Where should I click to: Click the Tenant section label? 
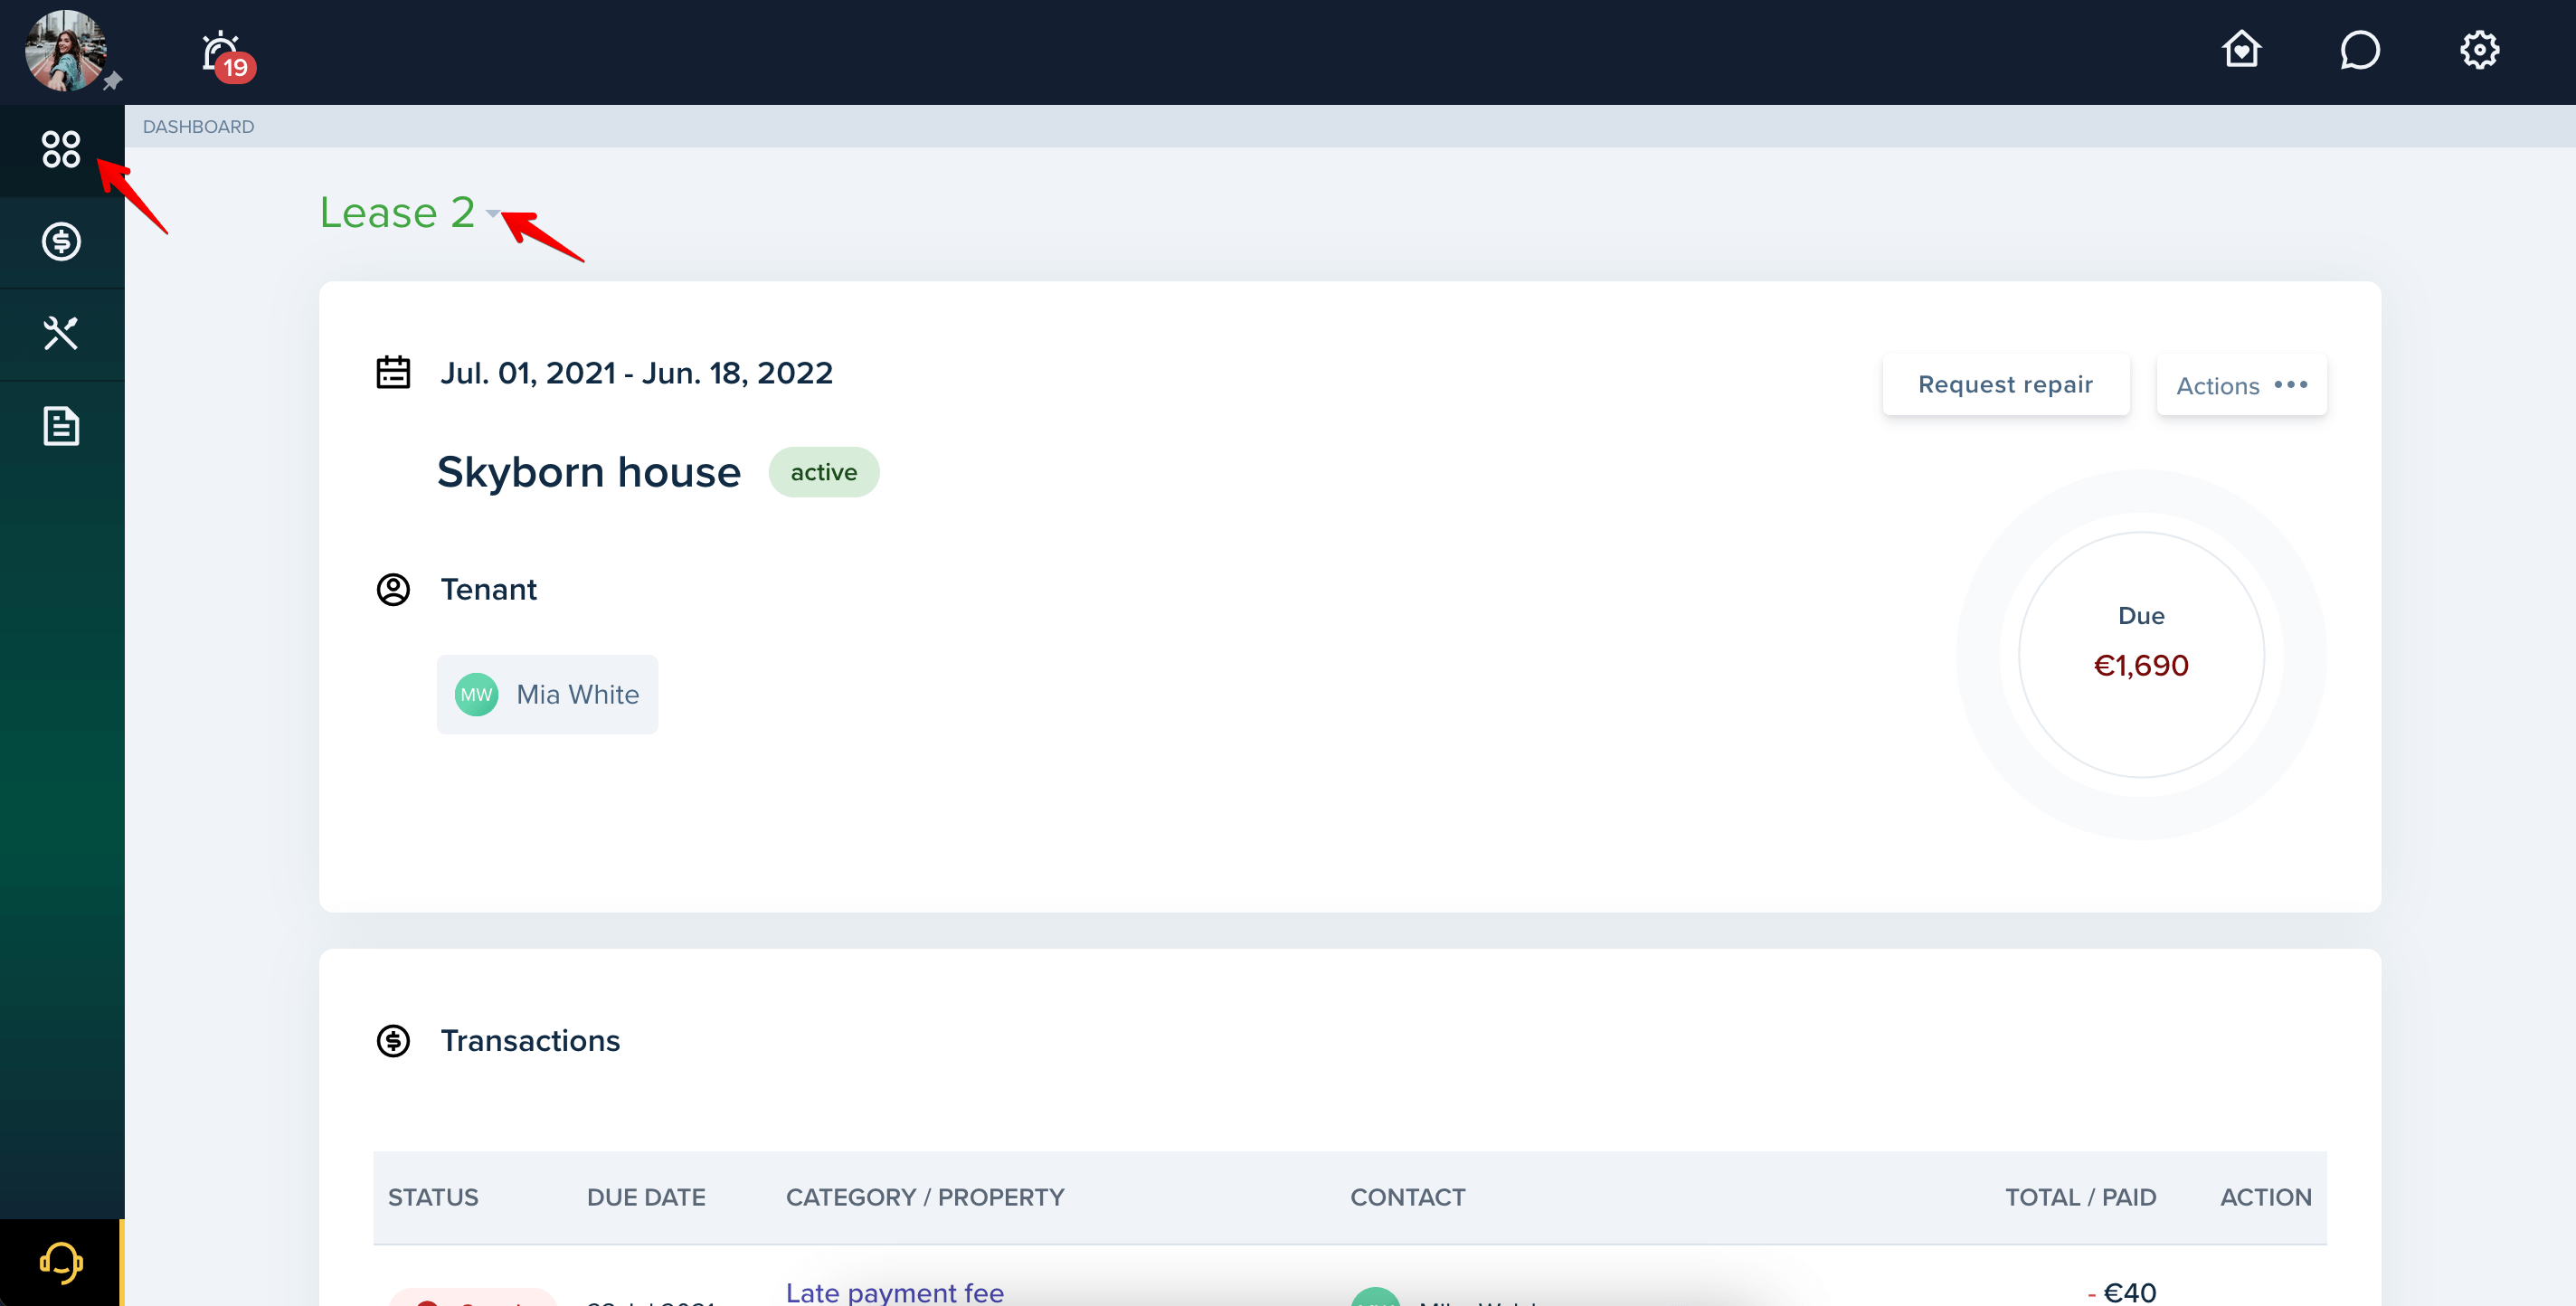click(488, 589)
